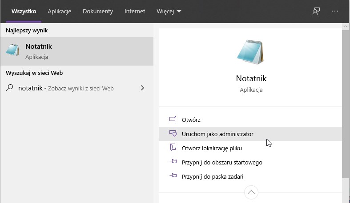Click the Otwórz window icon

coord(173,119)
